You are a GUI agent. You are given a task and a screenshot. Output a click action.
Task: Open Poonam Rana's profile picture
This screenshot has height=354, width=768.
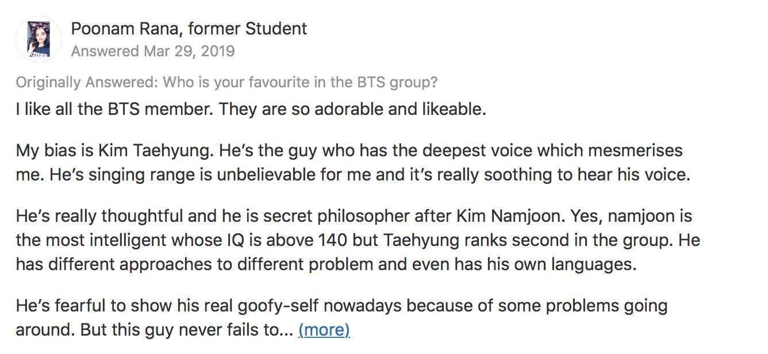click(x=38, y=39)
